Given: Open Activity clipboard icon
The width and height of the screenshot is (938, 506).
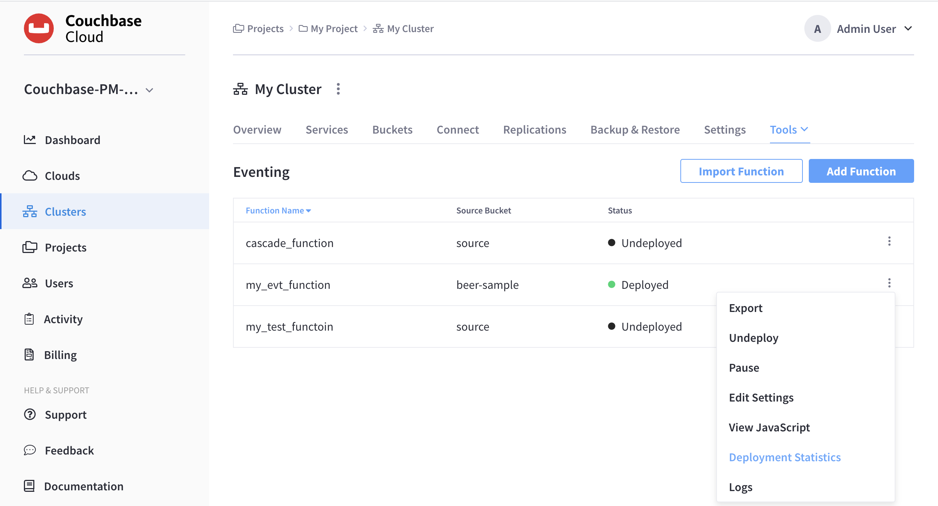Looking at the screenshot, I should [x=29, y=319].
